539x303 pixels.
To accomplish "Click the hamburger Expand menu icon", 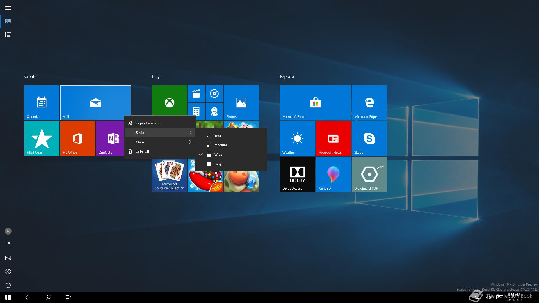I will 8,8.
